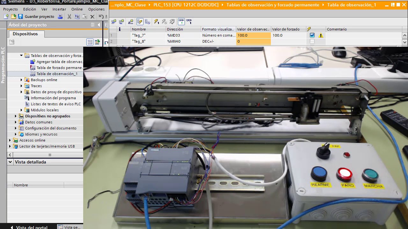Expand the Traces node
This screenshot has height=229, width=408.
click(x=21, y=86)
